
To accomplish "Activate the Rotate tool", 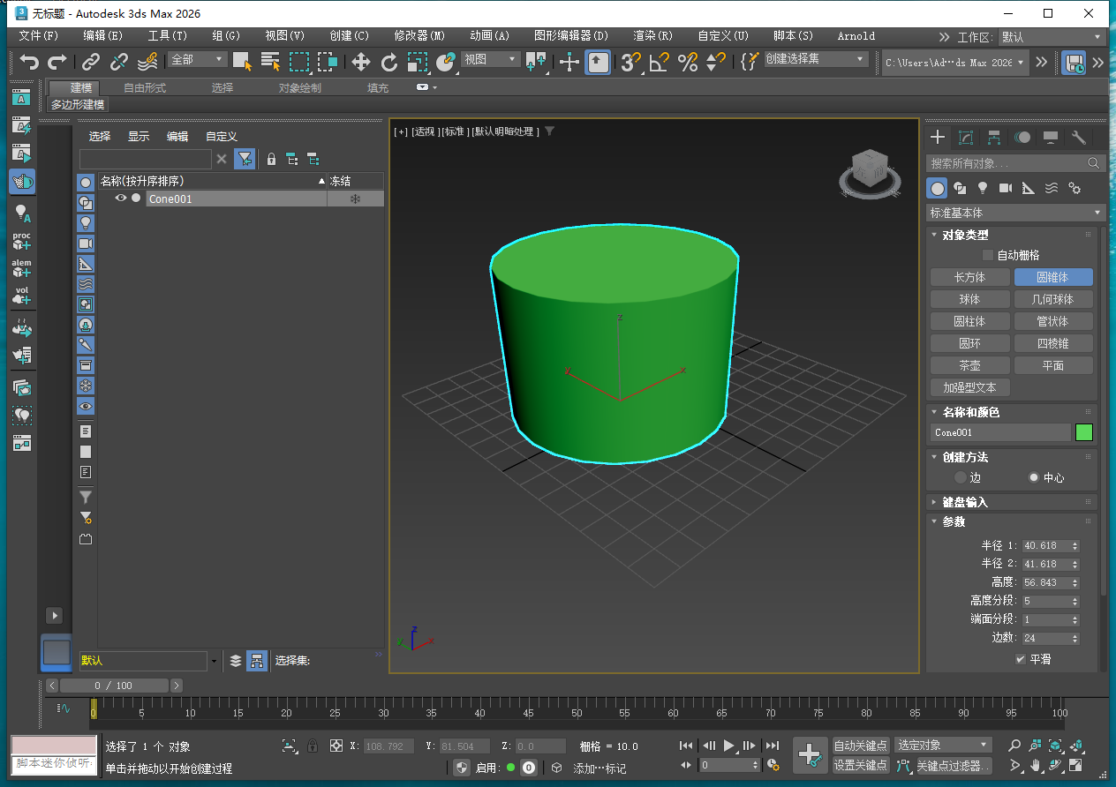I will click(388, 63).
